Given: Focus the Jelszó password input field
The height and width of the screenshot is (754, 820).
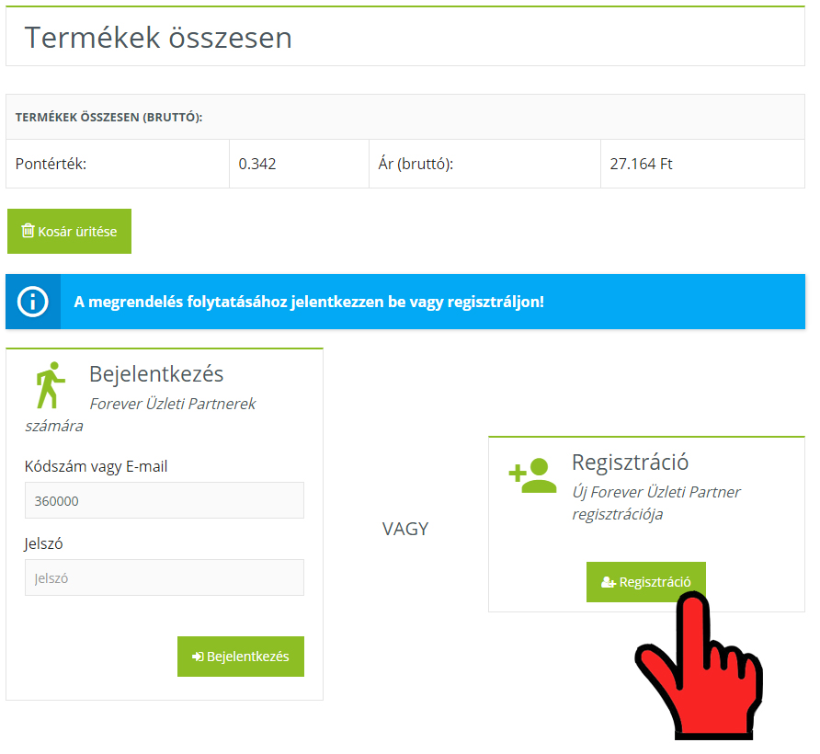Looking at the screenshot, I should [x=164, y=578].
